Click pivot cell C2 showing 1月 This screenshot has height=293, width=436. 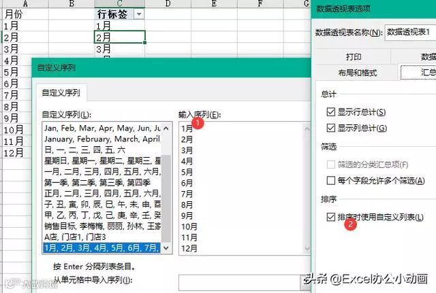pos(120,26)
